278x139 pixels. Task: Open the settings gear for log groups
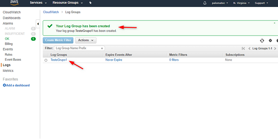click(270, 40)
